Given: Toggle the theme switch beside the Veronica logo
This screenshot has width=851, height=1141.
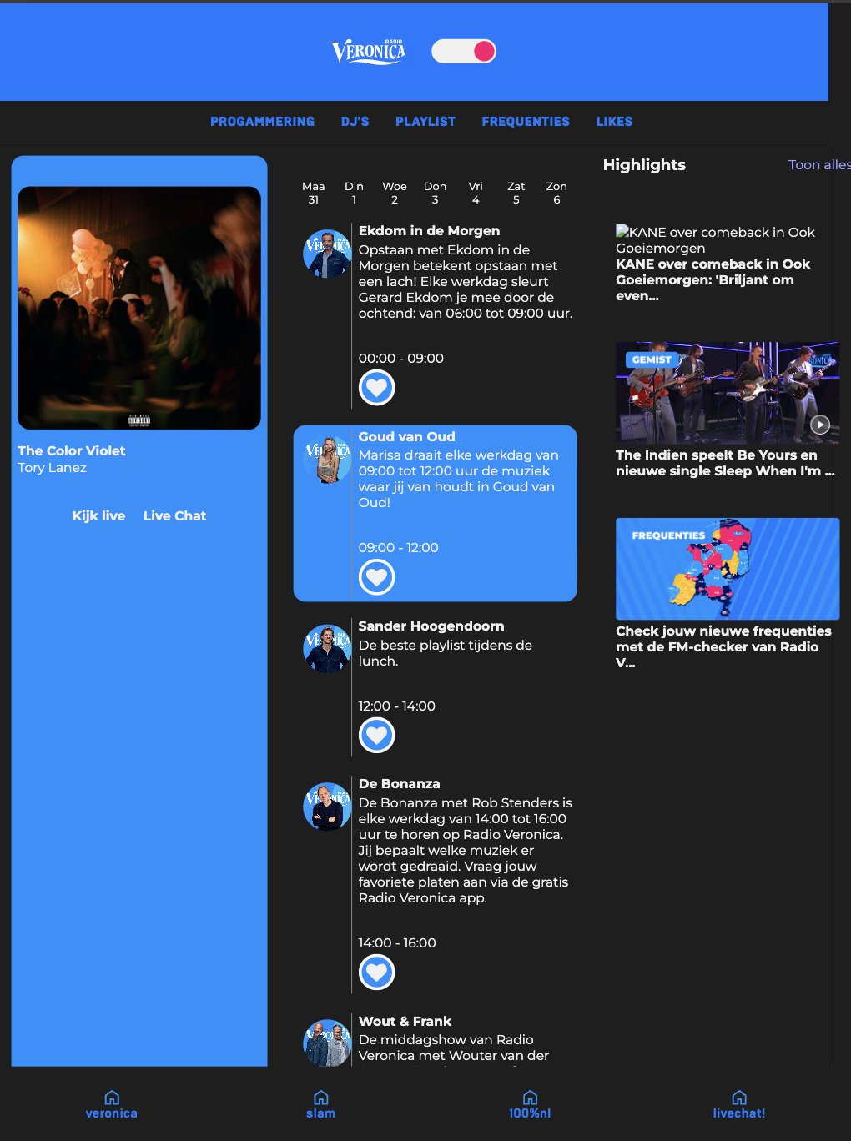Looking at the screenshot, I should (x=464, y=52).
